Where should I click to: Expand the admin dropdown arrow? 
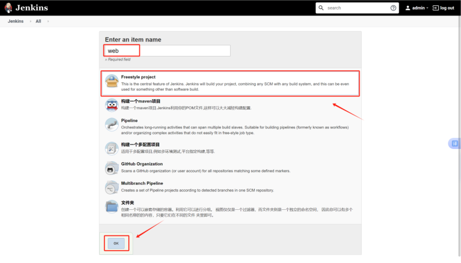click(427, 8)
